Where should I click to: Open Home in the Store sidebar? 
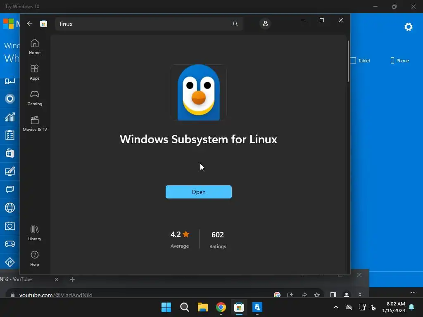click(35, 47)
